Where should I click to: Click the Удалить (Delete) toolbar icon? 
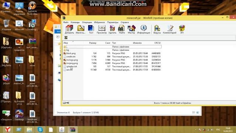[x=112, y=29]
